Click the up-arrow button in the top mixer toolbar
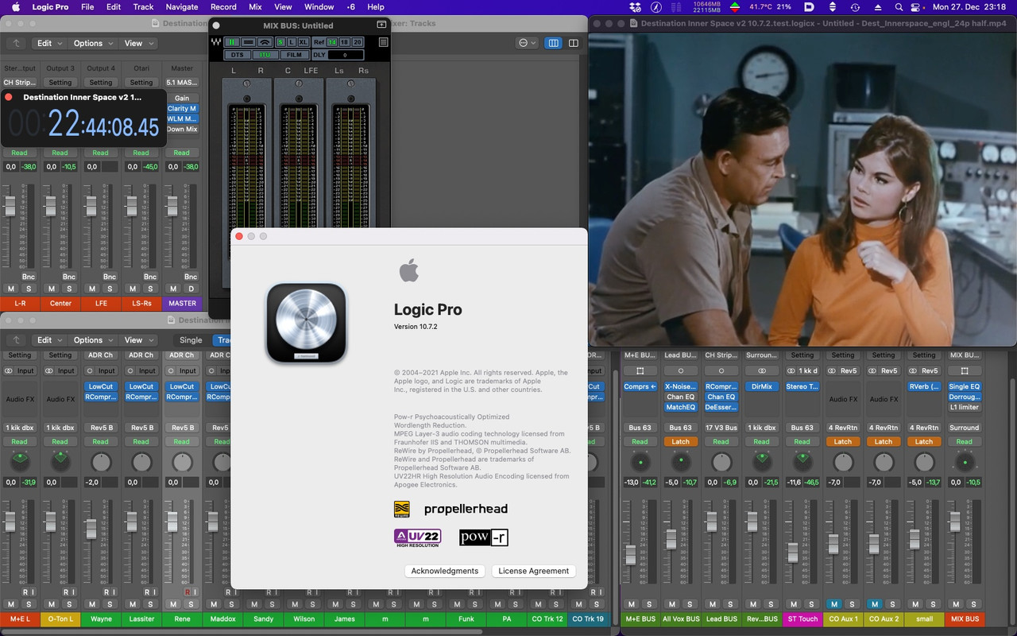Image resolution: width=1017 pixels, height=636 pixels. click(17, 43)
